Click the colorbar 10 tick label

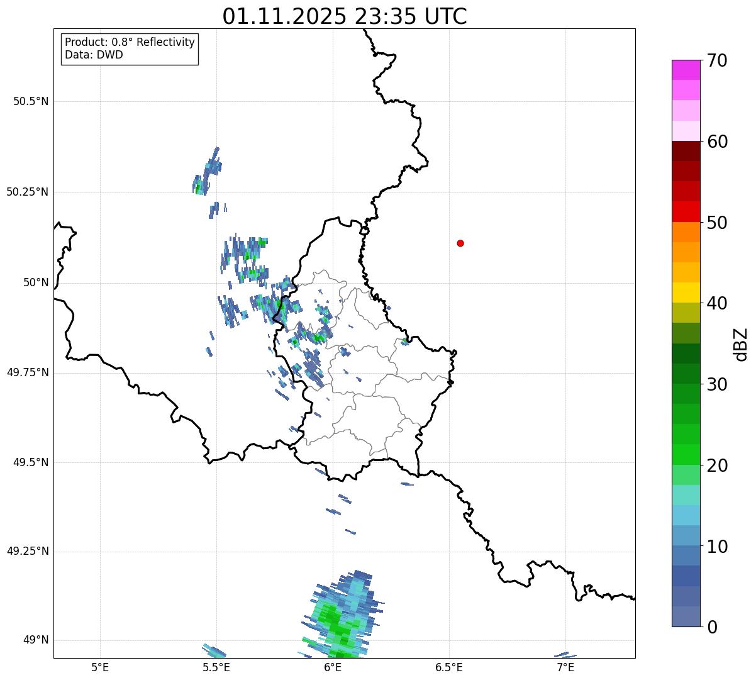717,547
